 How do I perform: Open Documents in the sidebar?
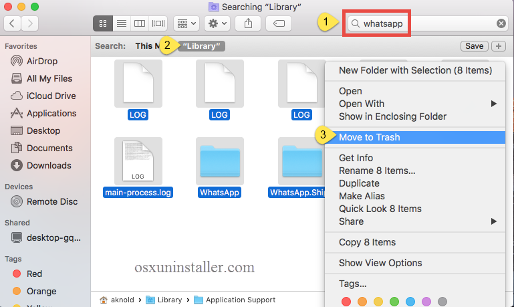click(41, 148)
